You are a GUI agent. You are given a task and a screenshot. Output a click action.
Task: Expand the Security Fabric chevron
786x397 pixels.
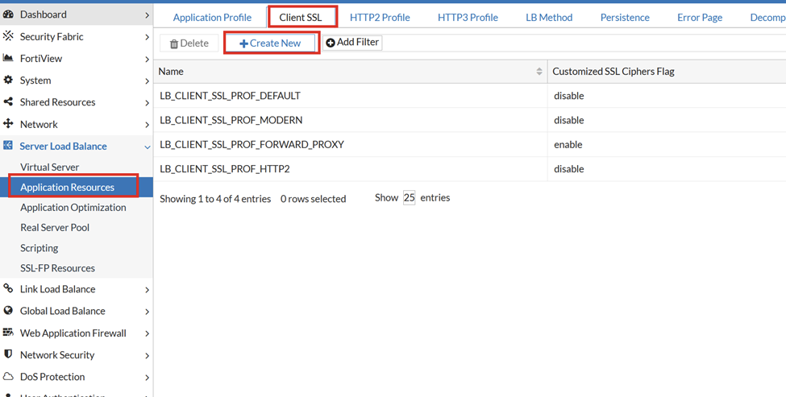coord(147,37)
